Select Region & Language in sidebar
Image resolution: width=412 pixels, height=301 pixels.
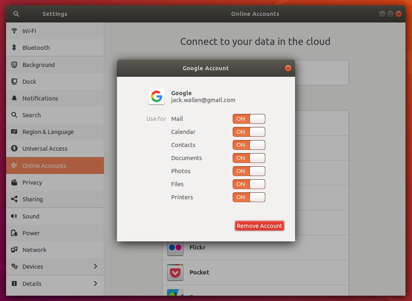(55, 132)
